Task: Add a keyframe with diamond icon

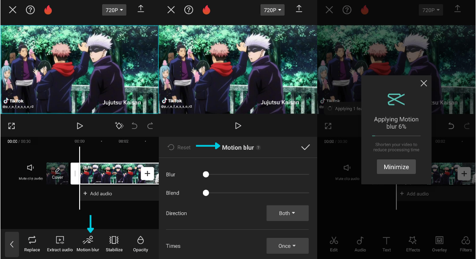Action: 119,126
